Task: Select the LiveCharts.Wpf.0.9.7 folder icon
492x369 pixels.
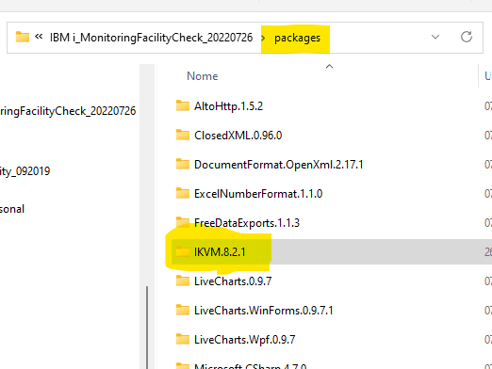Action: click(x=183, y=339)
